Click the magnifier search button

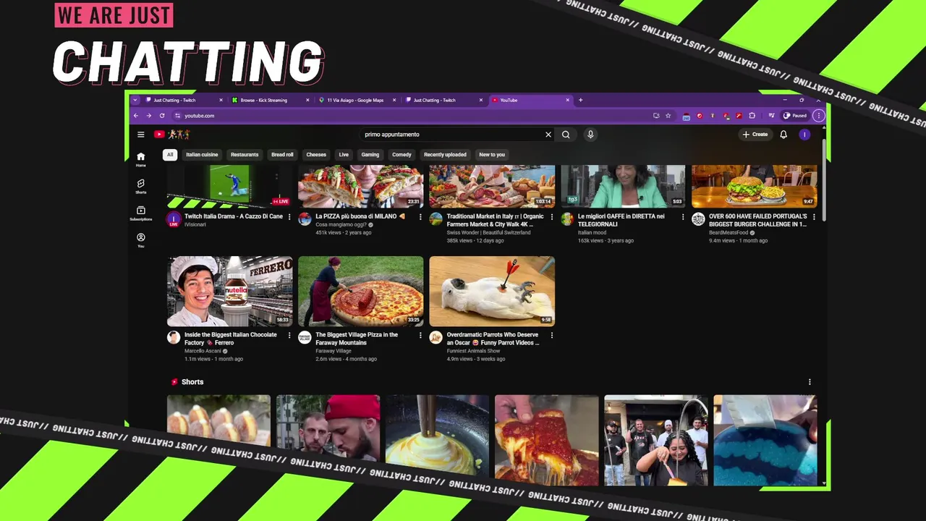pos(566,135)
